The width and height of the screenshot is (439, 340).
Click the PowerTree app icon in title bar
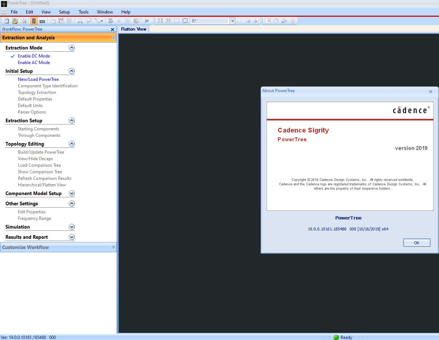point(4,4)
